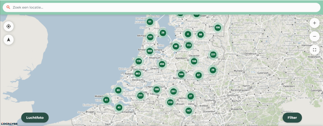323x126 pixels.
Task: Switch to Luchtfoto aerial view
Action: pyautogui.click(x=35, y=118)
